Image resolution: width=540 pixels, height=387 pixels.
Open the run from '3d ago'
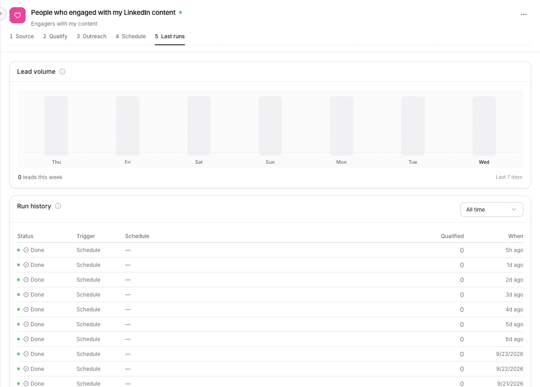click(270, 295)
